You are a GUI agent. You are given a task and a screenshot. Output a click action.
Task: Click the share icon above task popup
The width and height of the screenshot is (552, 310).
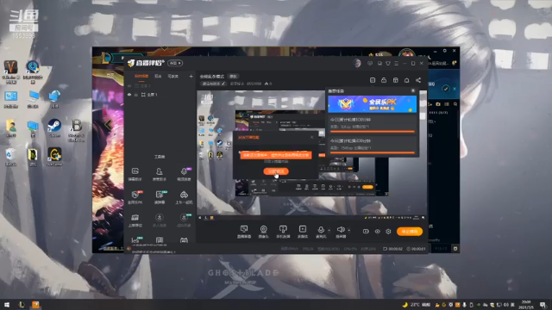(418, 80)
